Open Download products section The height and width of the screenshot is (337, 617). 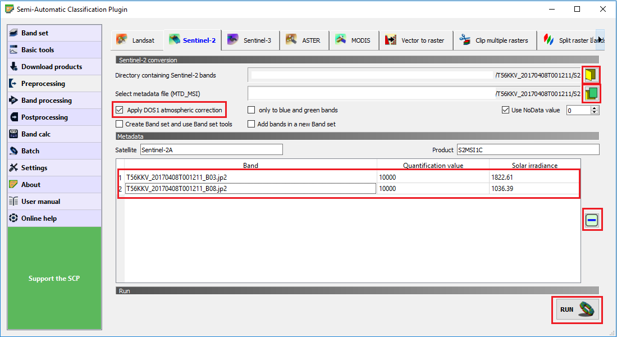54,67
